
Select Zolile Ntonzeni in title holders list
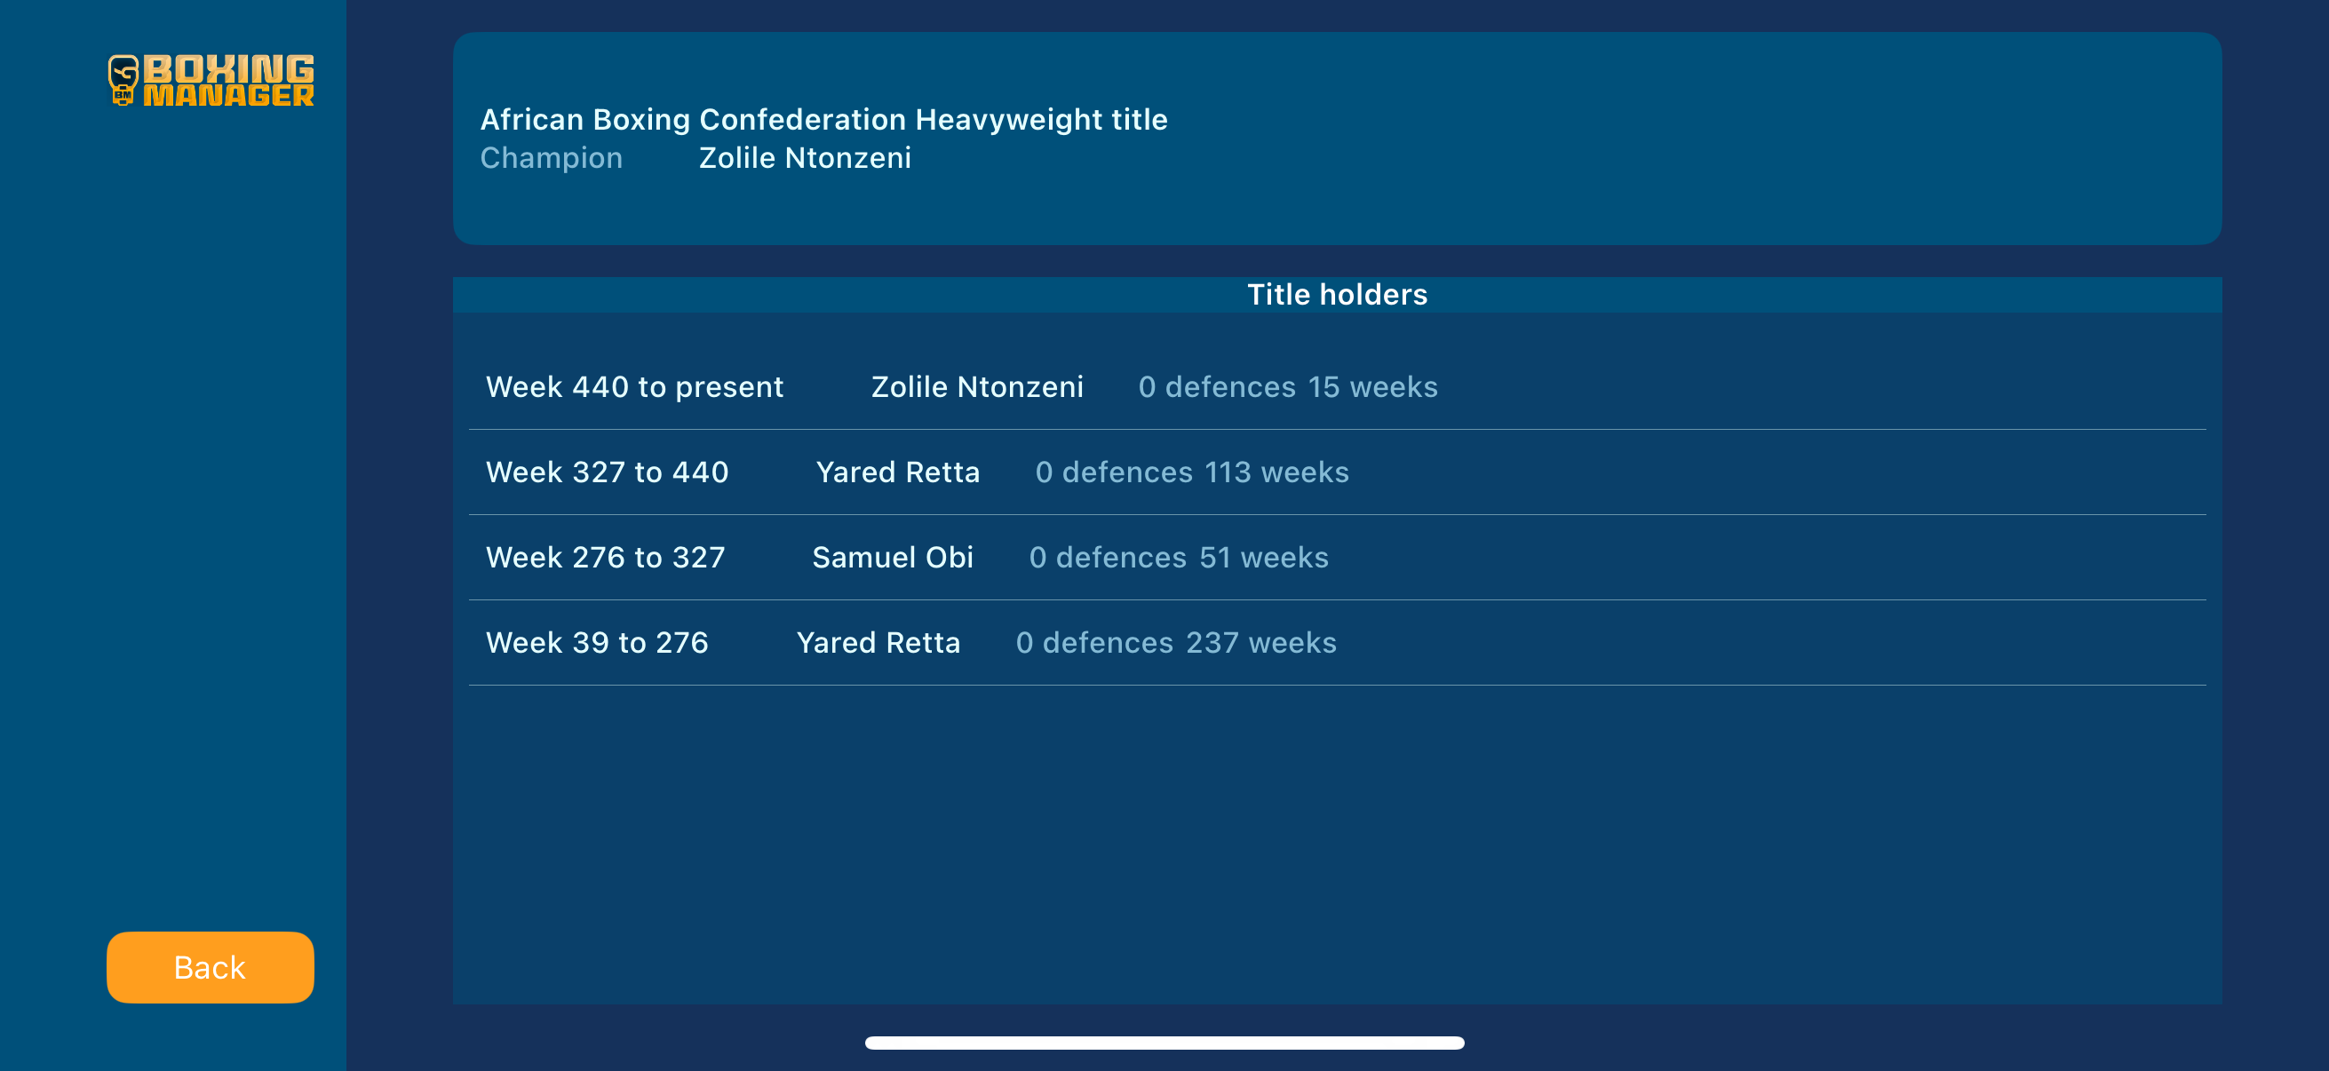coord(976,387)
